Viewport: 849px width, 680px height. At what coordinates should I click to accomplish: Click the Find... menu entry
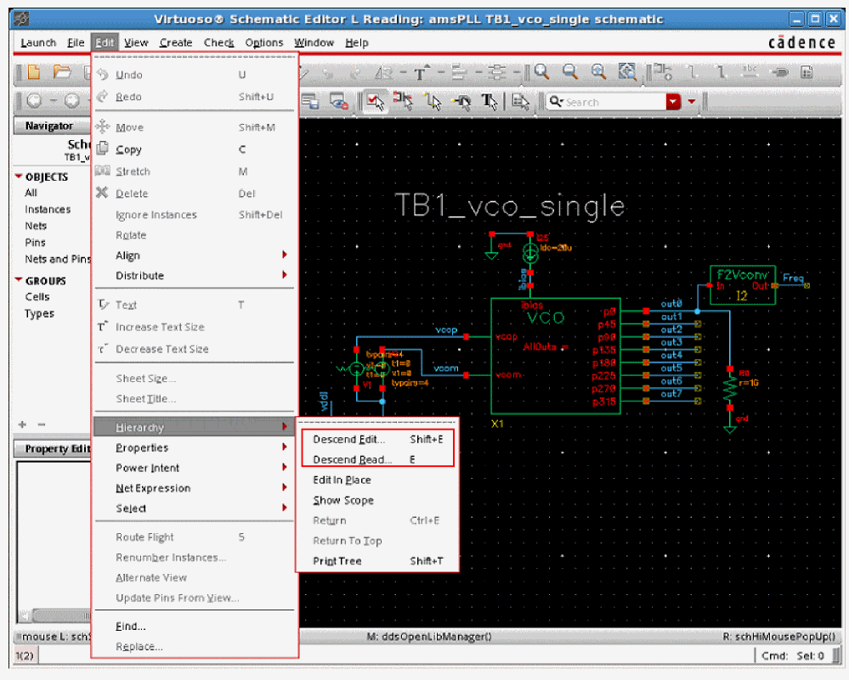point(131,627)
